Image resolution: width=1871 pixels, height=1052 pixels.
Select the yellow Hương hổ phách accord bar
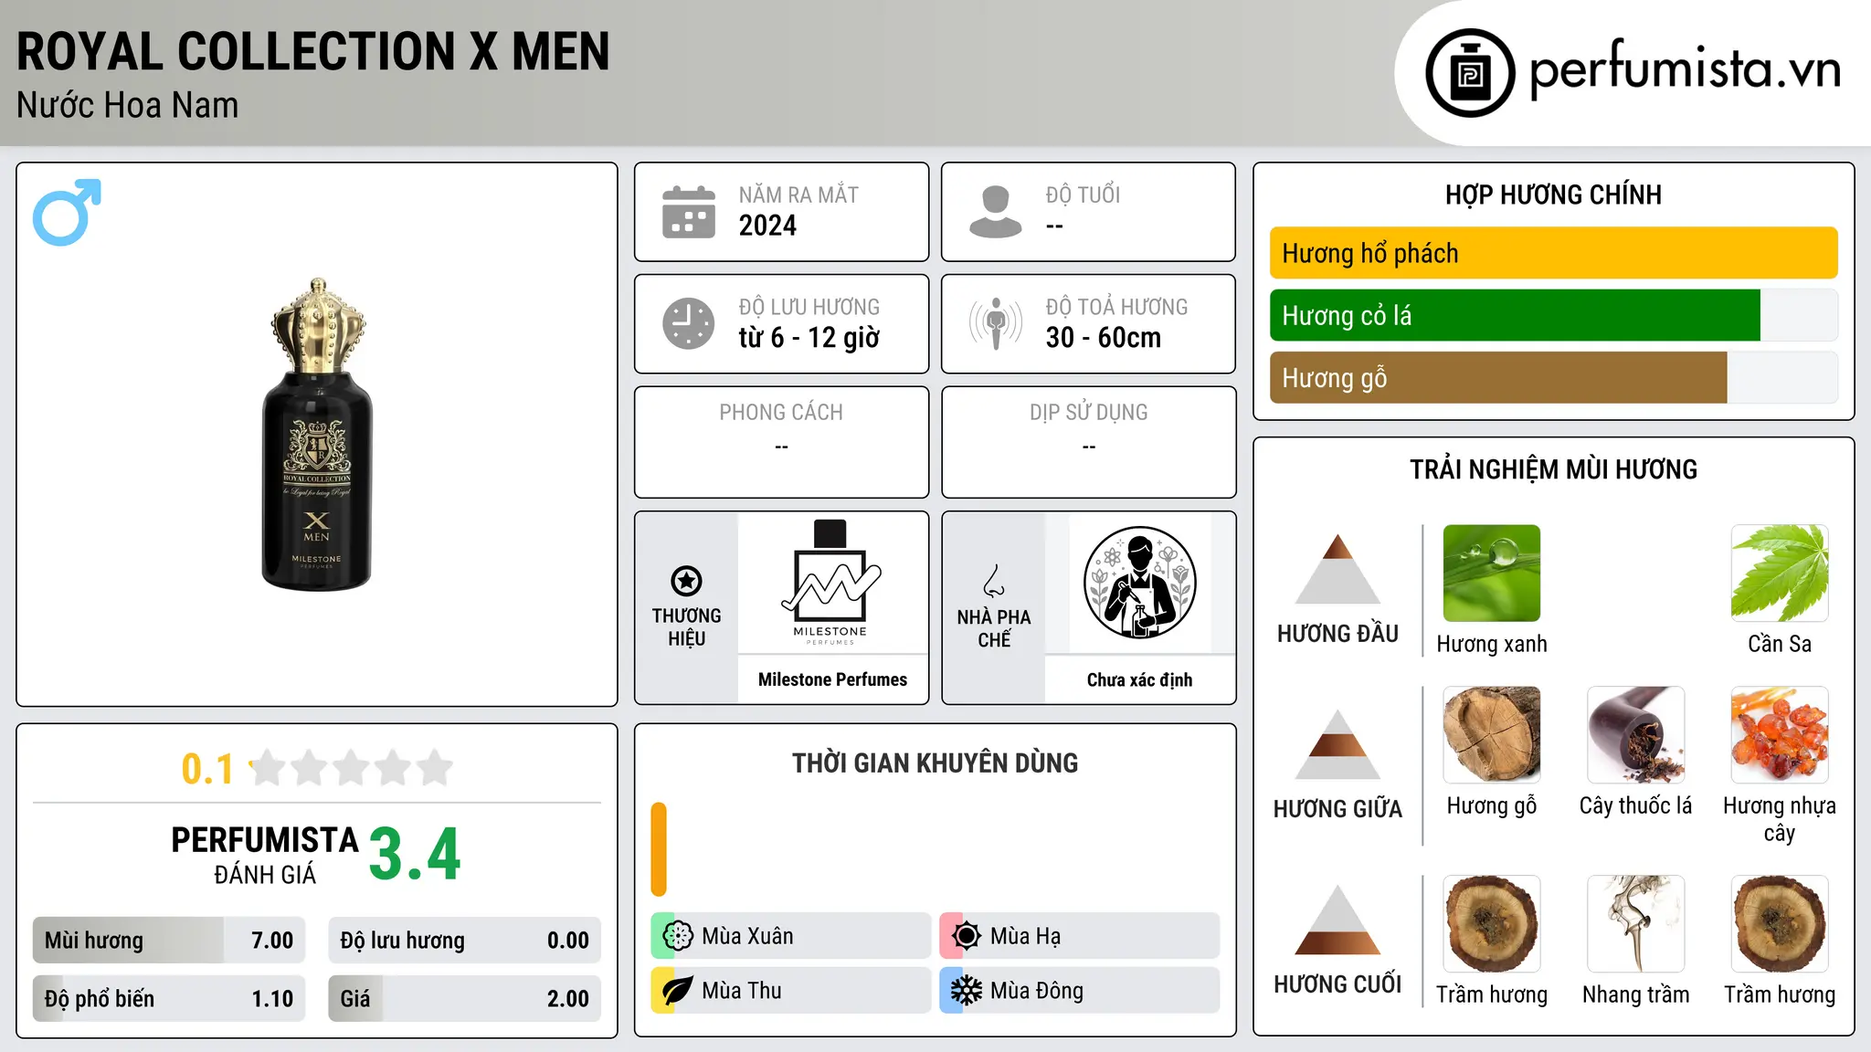click(x=1553, y=253)
